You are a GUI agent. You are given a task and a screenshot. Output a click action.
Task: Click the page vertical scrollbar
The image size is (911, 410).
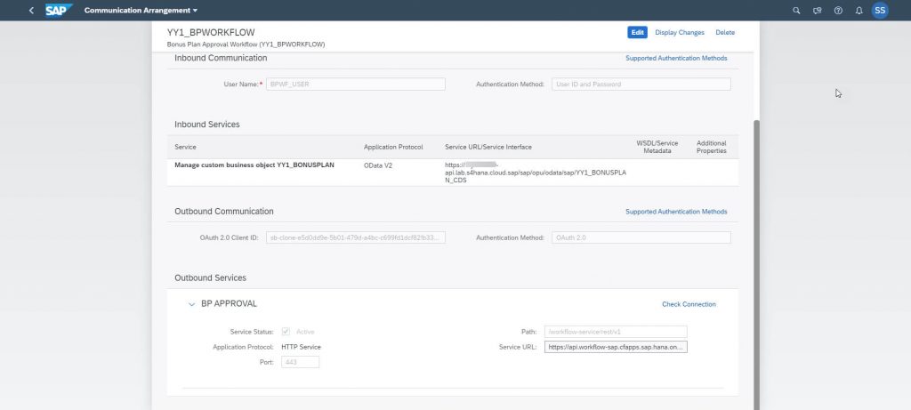[x=756, y=264]
